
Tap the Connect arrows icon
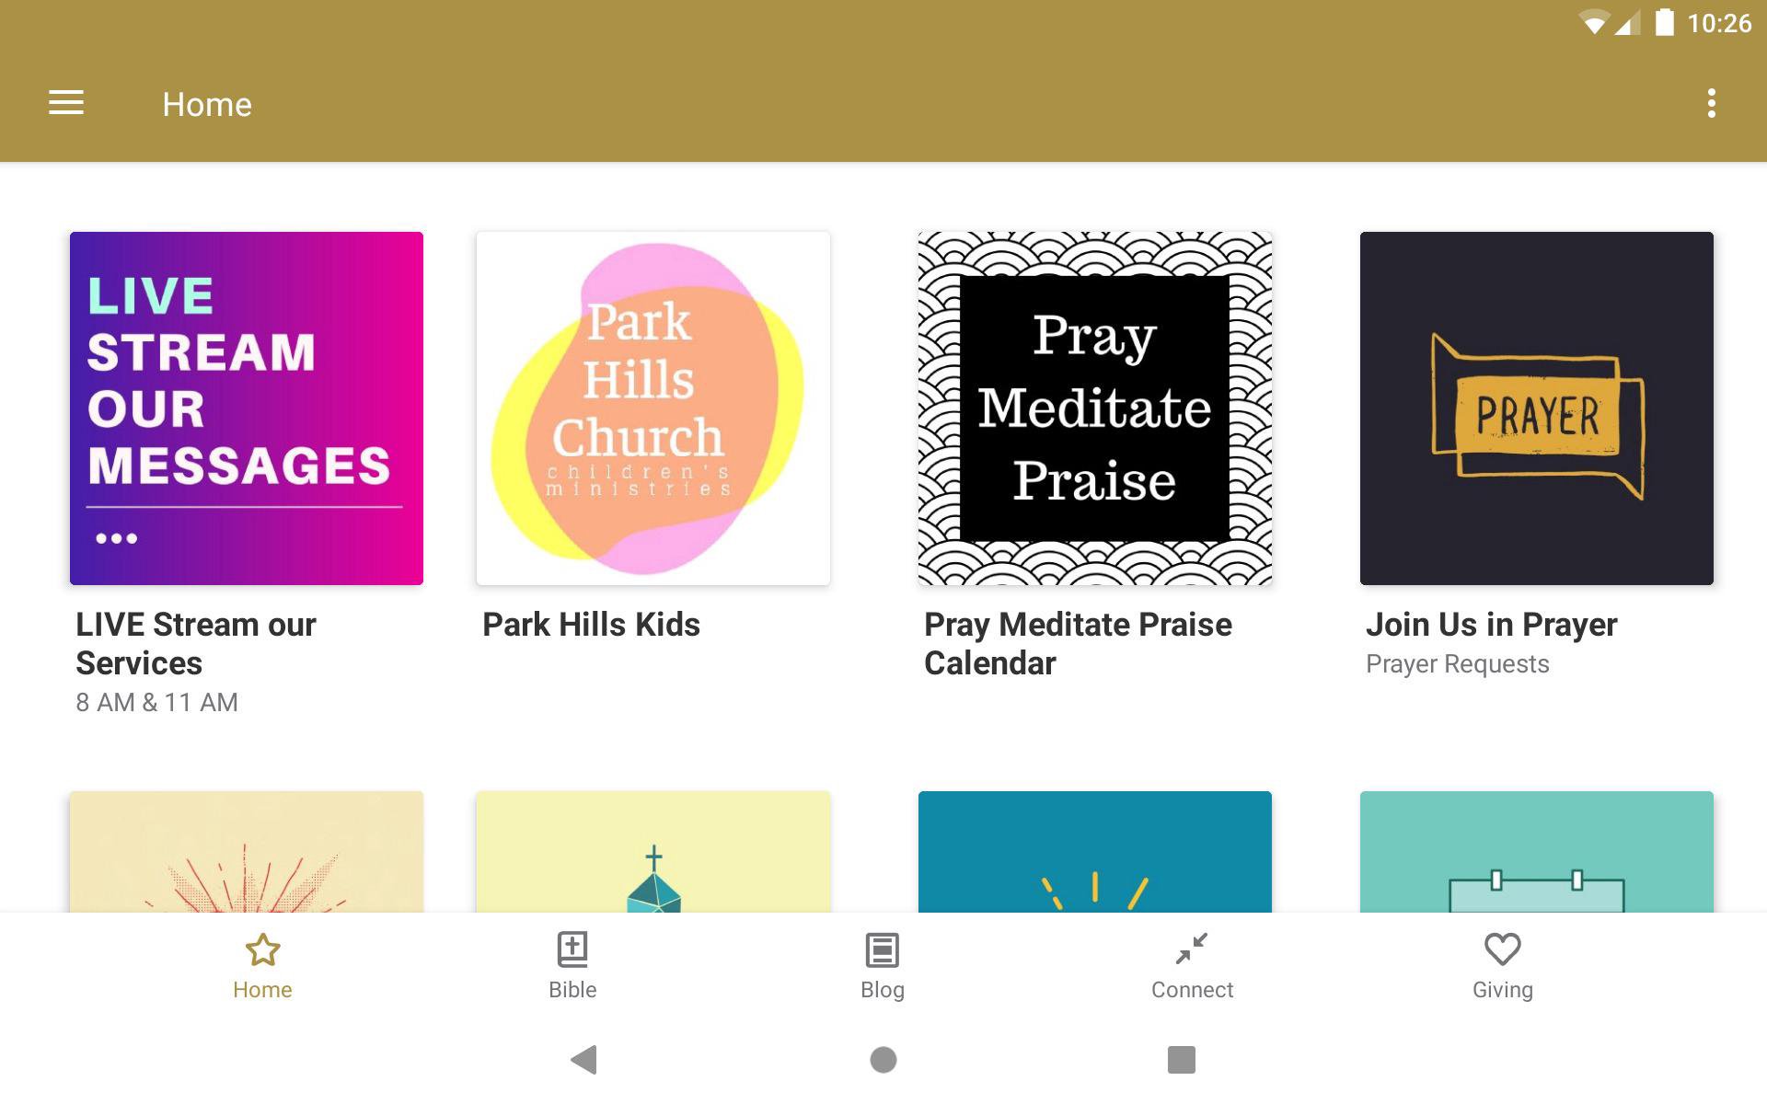point(1192,949)
